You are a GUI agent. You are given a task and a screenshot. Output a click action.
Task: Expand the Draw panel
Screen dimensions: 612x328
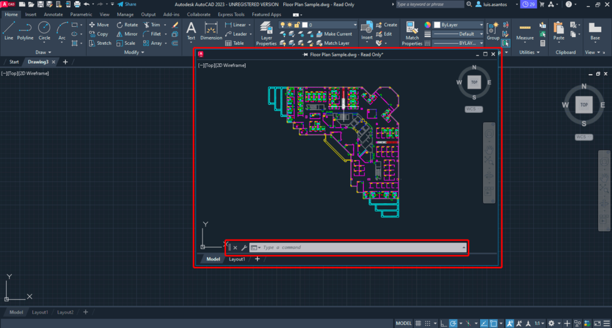click(43, 52)
